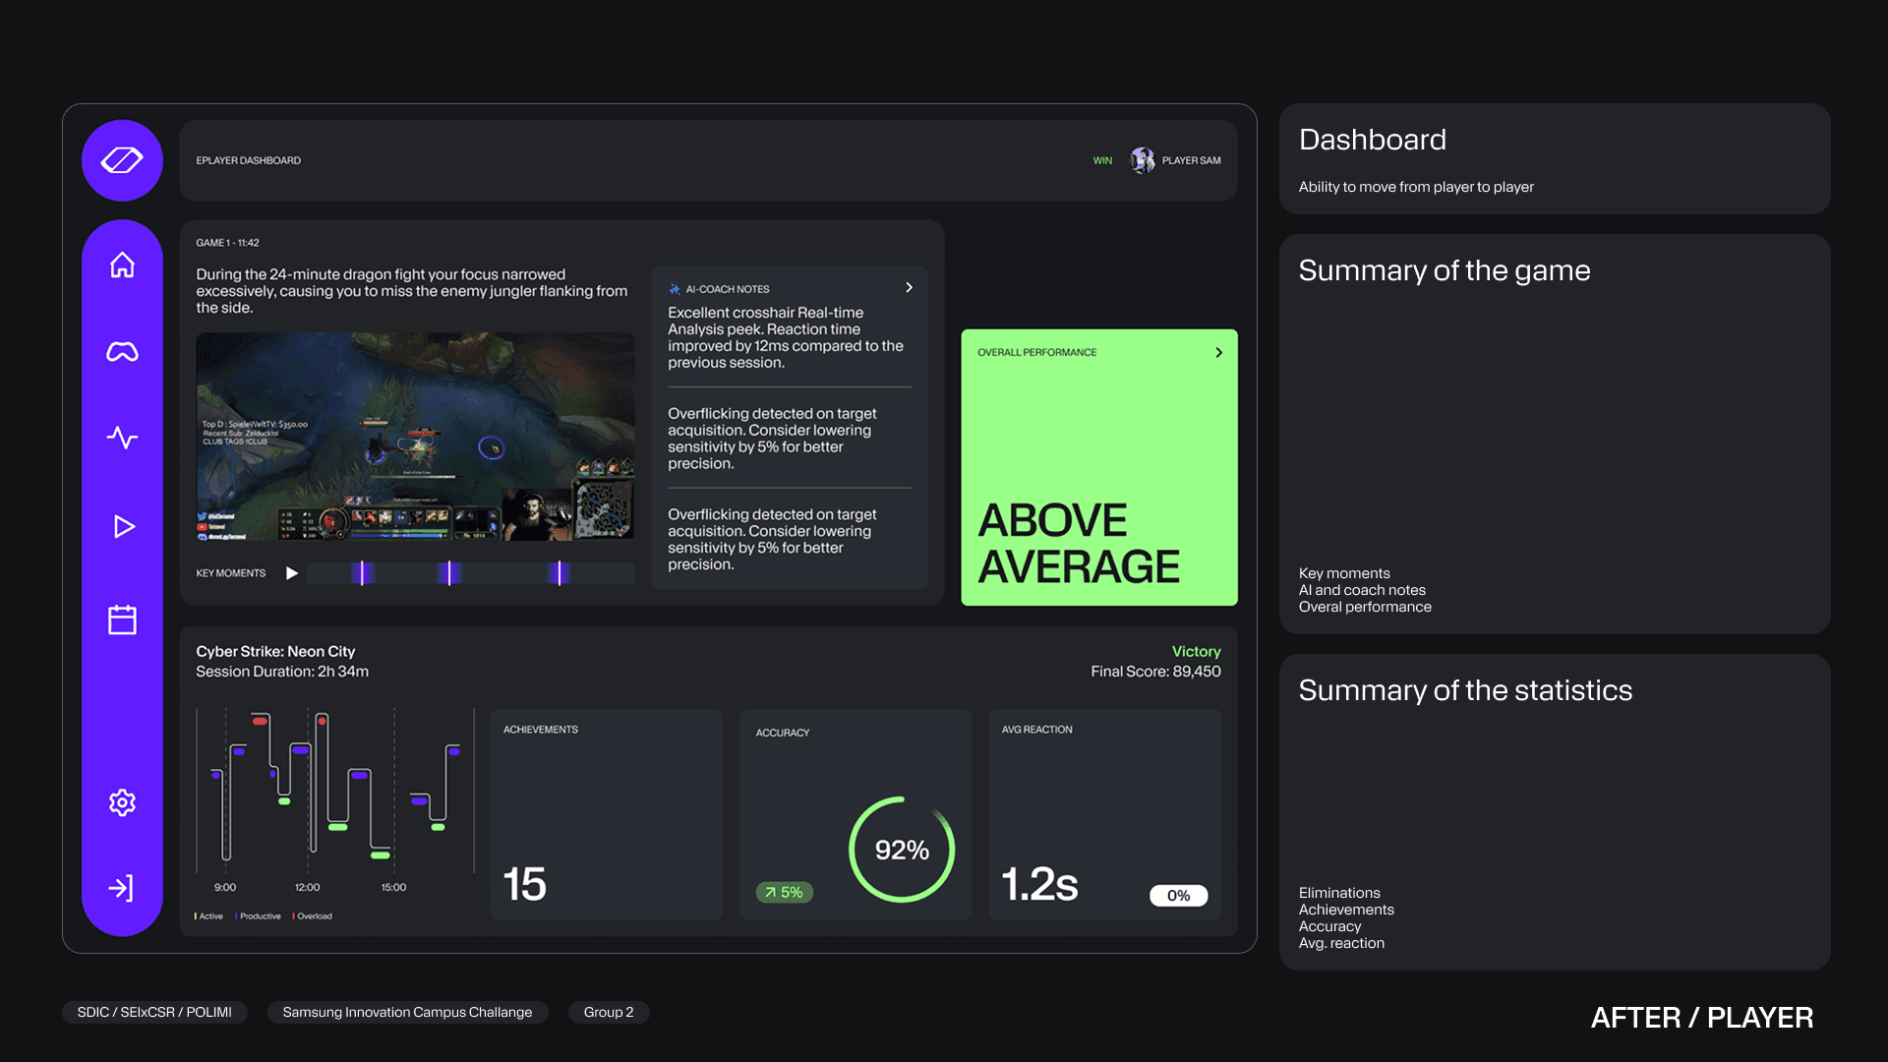Click the 0% reaction change badge
The image size is (1888, 1062).
pyautogui.click(x=1178, y=895)
